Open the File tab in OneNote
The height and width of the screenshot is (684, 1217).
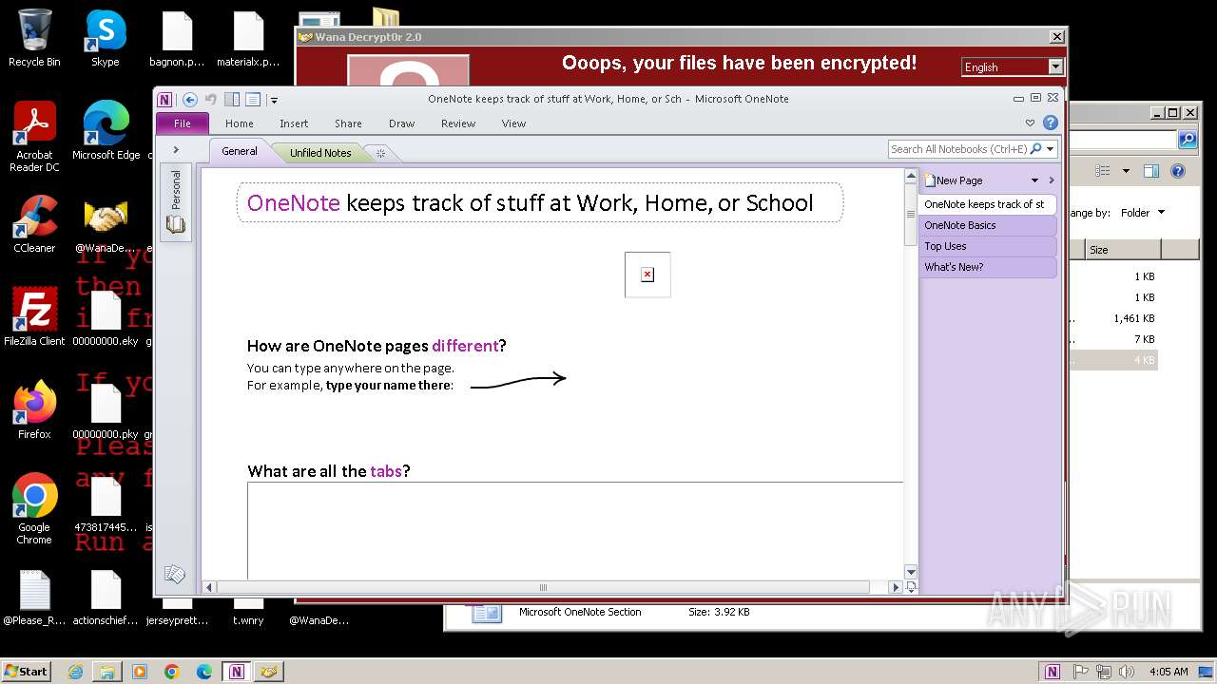(182, 123)
